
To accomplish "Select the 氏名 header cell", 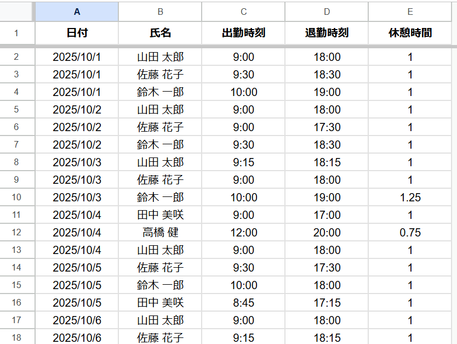I will 160,33.
